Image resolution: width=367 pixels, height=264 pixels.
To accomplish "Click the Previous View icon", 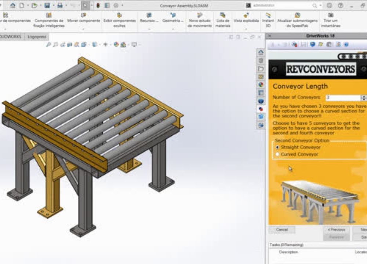I will (x=62, y=44).
